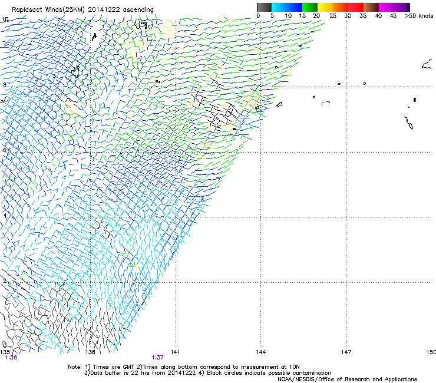
Task: Click the longitude label '144'
Action: point(261,352)
